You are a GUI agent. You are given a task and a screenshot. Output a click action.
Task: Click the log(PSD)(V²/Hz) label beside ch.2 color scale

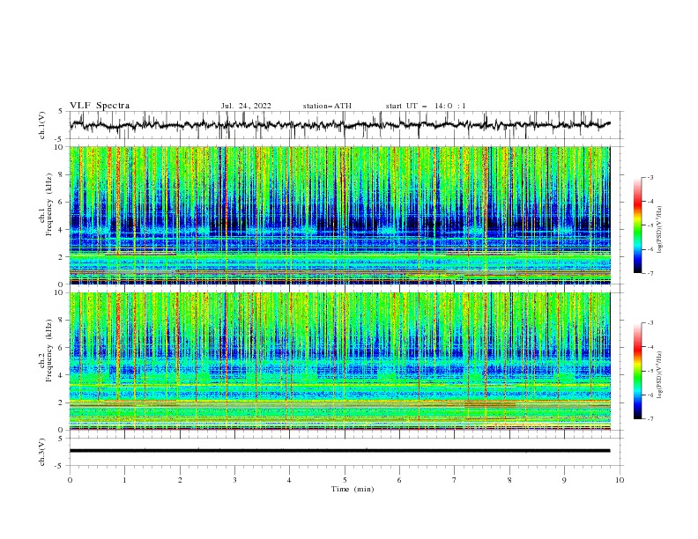660,375
